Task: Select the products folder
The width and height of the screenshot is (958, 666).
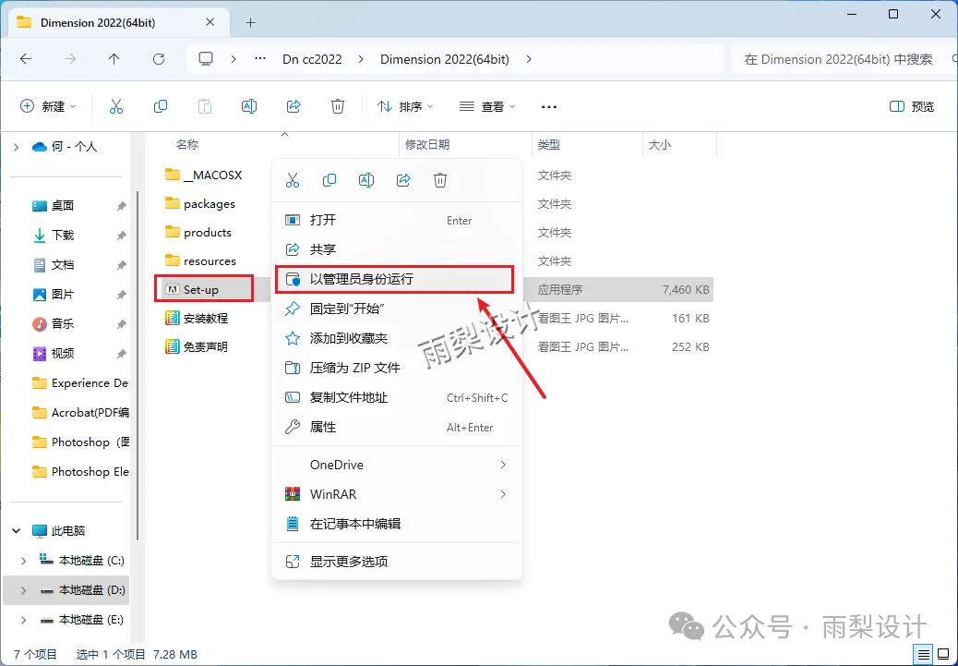Action: (198, 233)
